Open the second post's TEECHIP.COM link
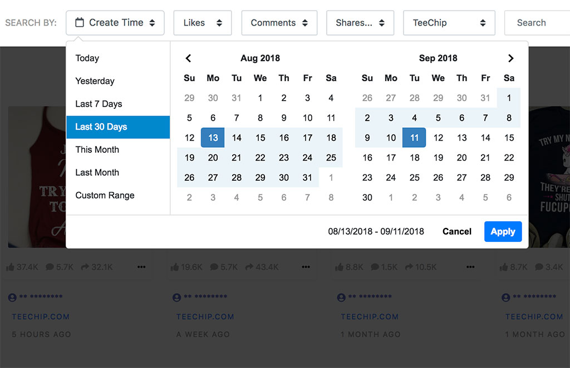Screen dimensions: 570x368 tap(205, 316)
